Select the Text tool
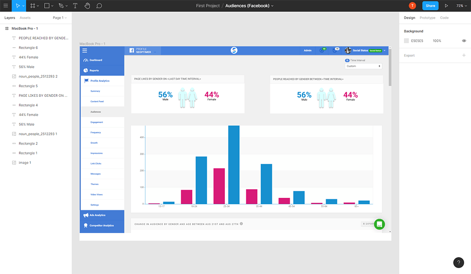The image size is (471, 274). coord(75,6)
